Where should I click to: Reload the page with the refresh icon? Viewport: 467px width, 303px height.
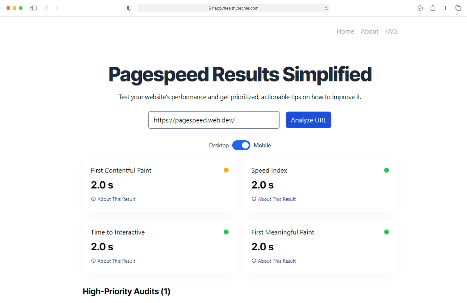point(326,8)
